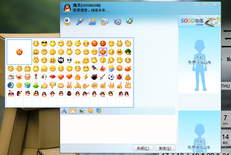
Task: Click the send SMS phone icon
Action: pyautogui.click(x=105, y=21)
